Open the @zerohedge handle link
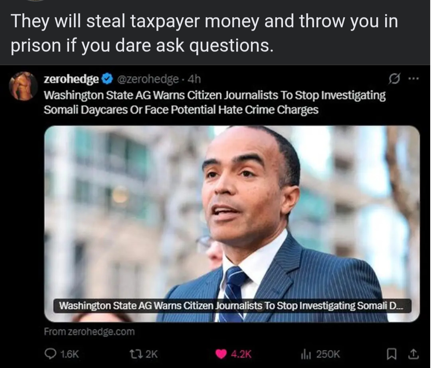This screenshot has width=431, height=368. (x=148, y=79)
